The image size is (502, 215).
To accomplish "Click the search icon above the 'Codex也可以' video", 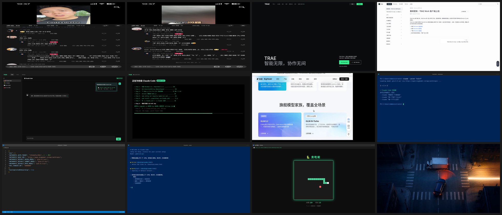I will click(117, 7).
